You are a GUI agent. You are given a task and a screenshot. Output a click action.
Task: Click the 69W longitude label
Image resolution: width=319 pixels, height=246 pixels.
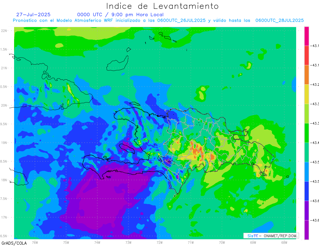tap(253, 242)
